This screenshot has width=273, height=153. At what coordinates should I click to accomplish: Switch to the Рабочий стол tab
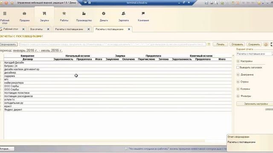(x=11, y=29)
